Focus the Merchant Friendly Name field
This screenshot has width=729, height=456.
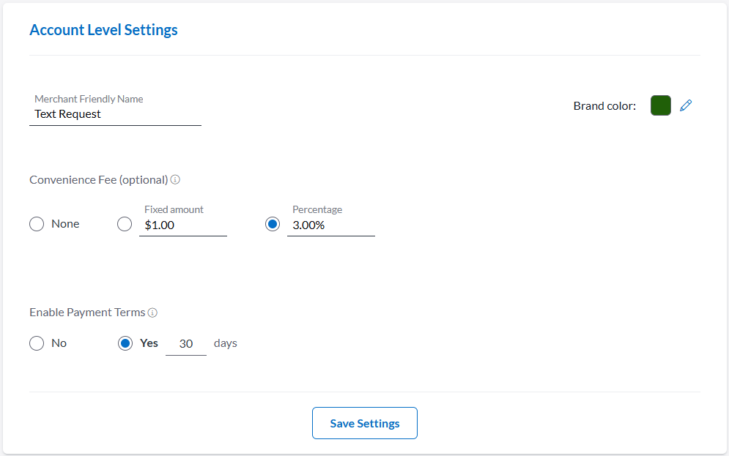pos(115,114)
